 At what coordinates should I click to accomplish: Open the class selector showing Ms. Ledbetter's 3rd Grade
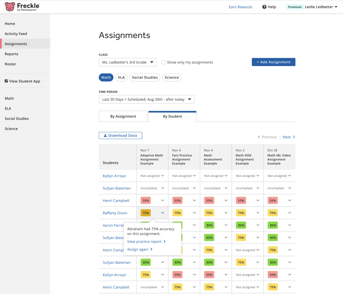coord(128,62)
